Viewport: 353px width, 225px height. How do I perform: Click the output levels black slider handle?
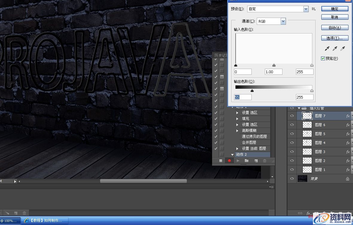[x=252, y=91]
